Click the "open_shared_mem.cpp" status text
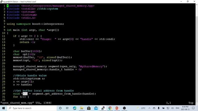 [x=17, y=103]
